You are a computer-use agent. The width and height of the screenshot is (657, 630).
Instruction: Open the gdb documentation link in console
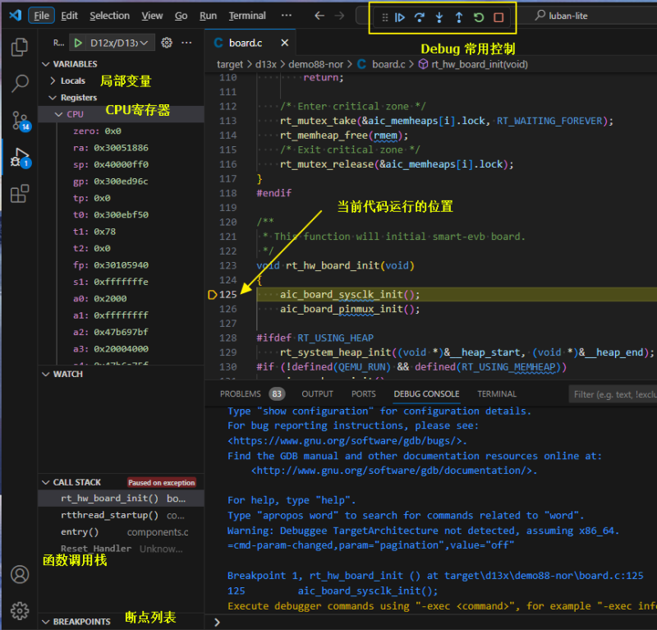(393, 471)
